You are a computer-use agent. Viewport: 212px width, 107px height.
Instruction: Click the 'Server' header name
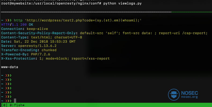click(x=8, y=46)
